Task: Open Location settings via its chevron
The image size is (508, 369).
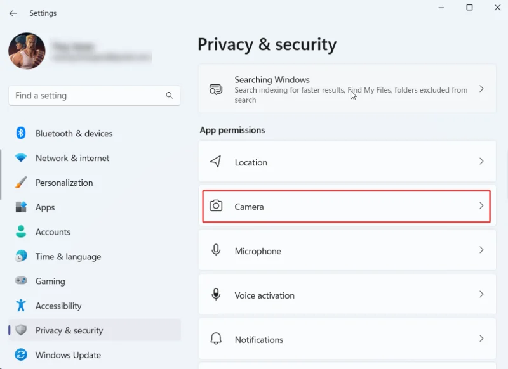Action: tap(481, 162)
